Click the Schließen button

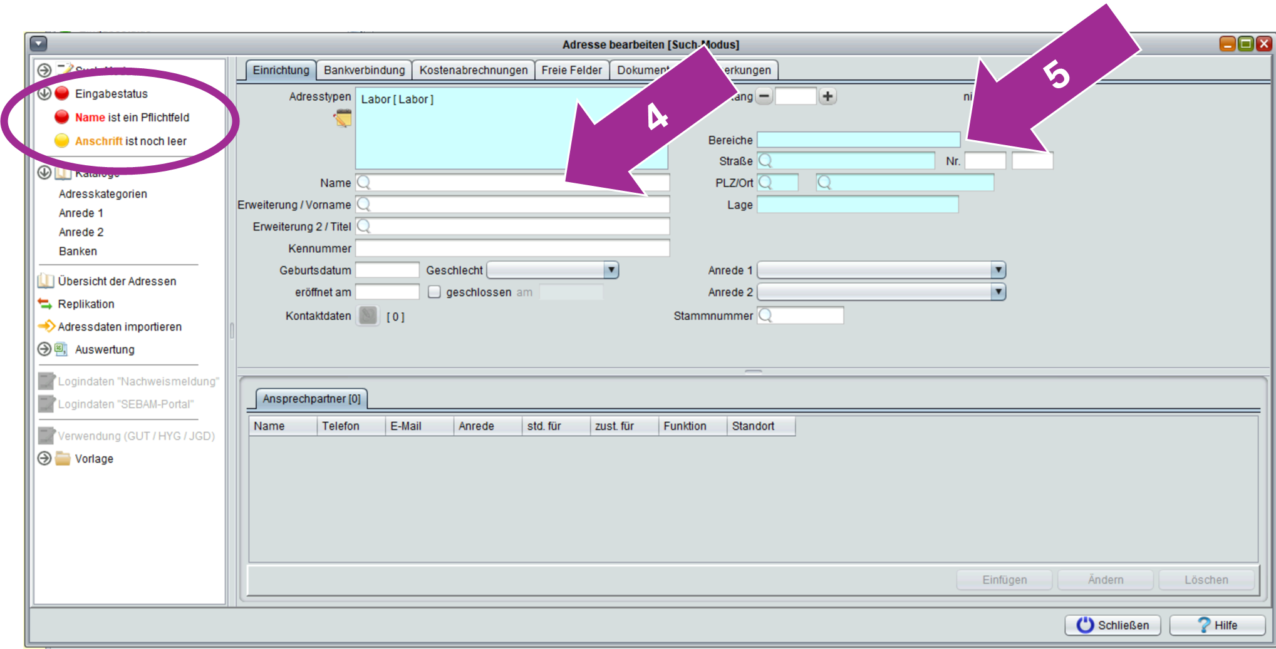pos(1113,625)
